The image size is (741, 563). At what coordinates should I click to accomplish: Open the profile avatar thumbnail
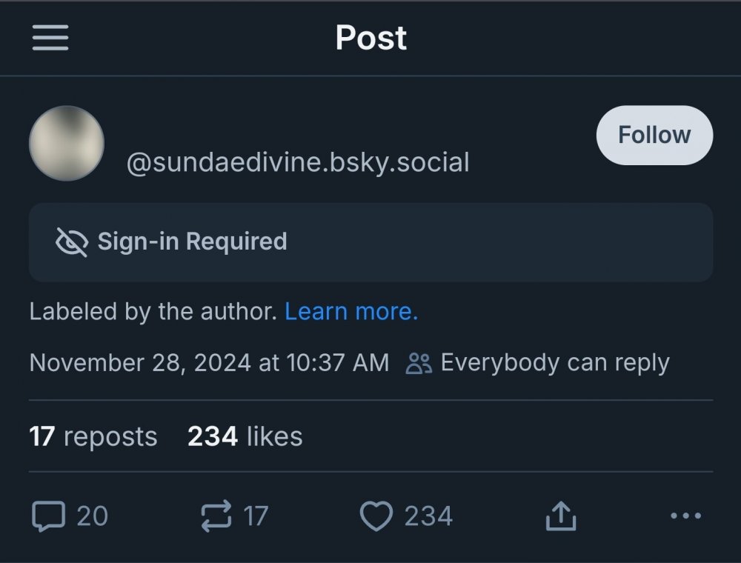point(67,142)
